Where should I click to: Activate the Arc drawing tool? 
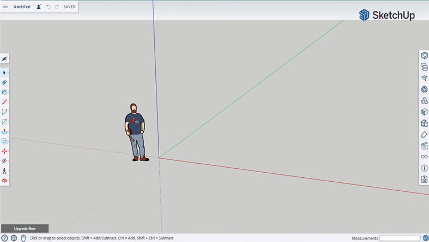4,112
